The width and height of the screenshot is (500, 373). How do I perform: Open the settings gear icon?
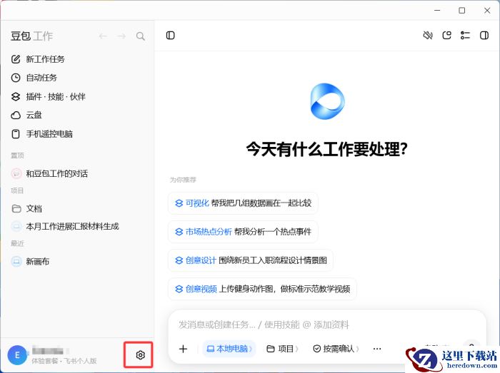click(140, 355)
